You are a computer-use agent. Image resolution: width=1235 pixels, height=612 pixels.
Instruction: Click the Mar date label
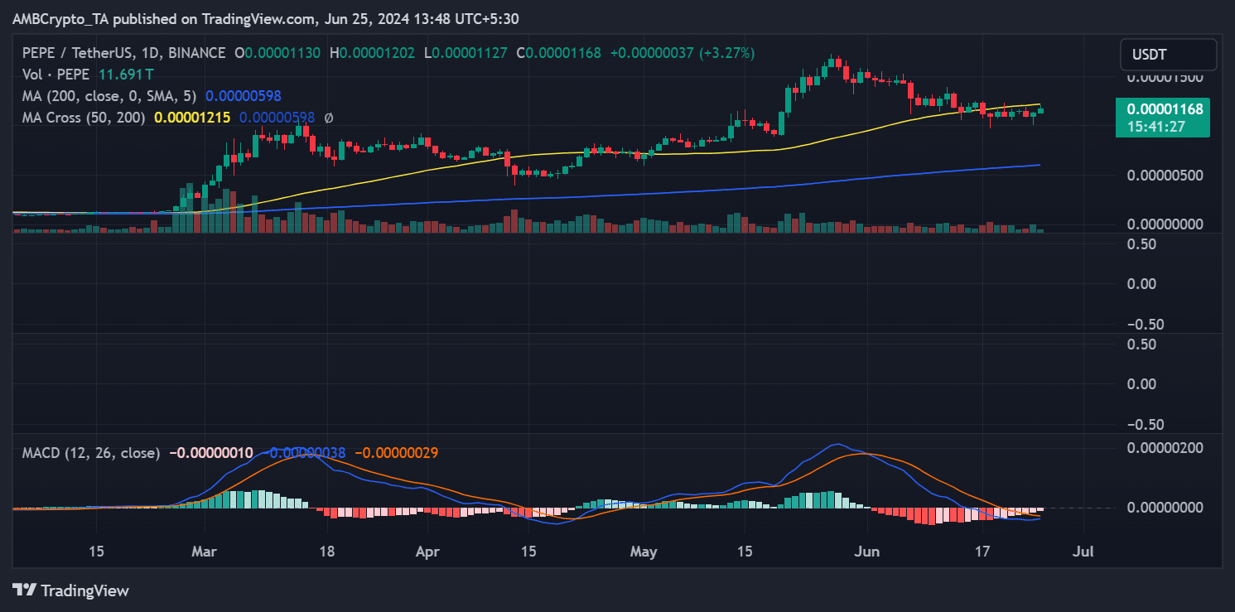click(x=204, y=551)
